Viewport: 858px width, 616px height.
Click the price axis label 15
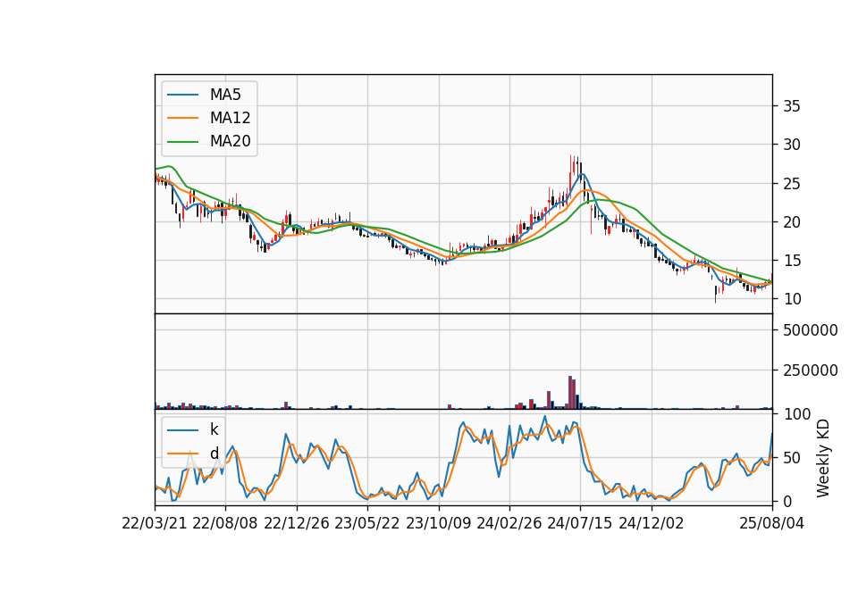791,261
